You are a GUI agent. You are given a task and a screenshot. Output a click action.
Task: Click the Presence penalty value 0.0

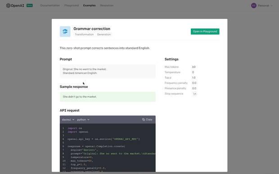click(194, 88)
